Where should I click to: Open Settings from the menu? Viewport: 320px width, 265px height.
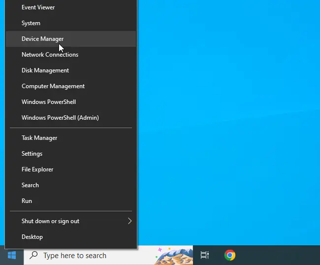[x=71, y=154]
